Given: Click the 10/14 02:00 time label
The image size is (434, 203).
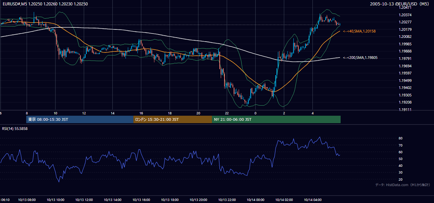Looking at the screenshot, I should coord(284,200).
